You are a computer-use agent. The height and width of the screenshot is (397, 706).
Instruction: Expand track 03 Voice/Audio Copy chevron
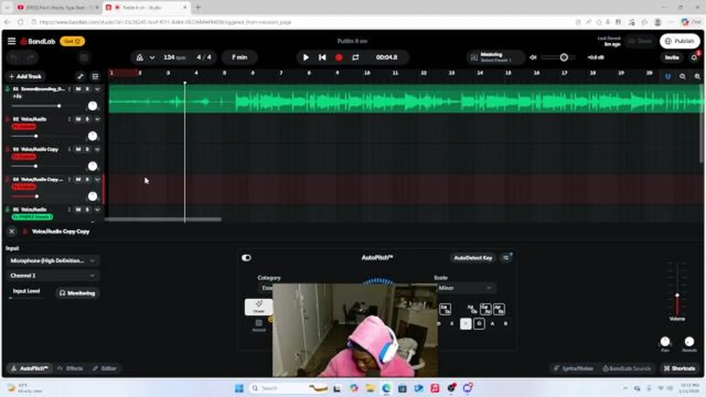click(98, 149)
